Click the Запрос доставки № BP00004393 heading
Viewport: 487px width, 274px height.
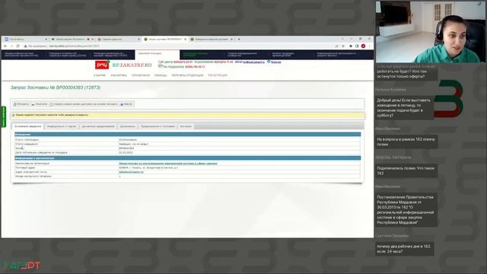[x=56, y=88]
